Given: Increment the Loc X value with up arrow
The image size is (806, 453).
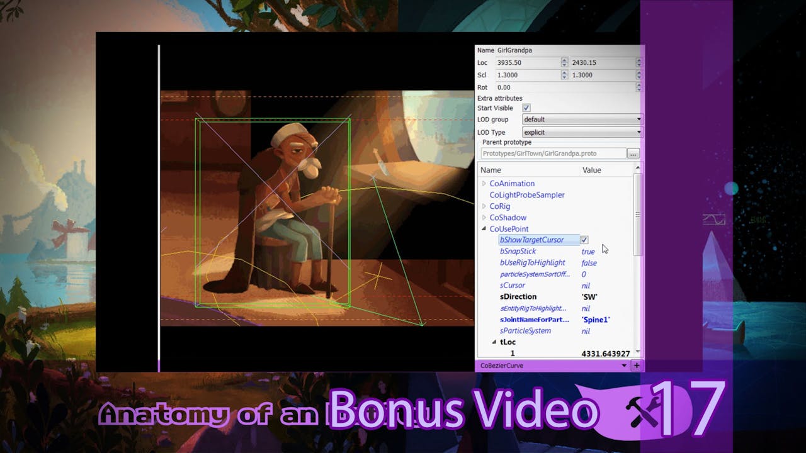Looking at the screenshot, I should (x=564, y=60).
